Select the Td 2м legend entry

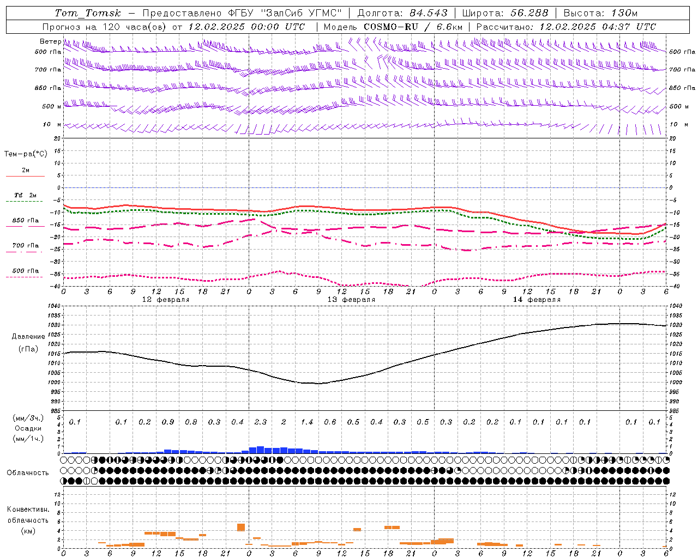tap(25, 195)
